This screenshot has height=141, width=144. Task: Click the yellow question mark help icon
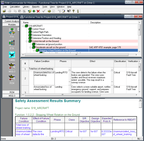pyautogui.click(x=73, y=11)
